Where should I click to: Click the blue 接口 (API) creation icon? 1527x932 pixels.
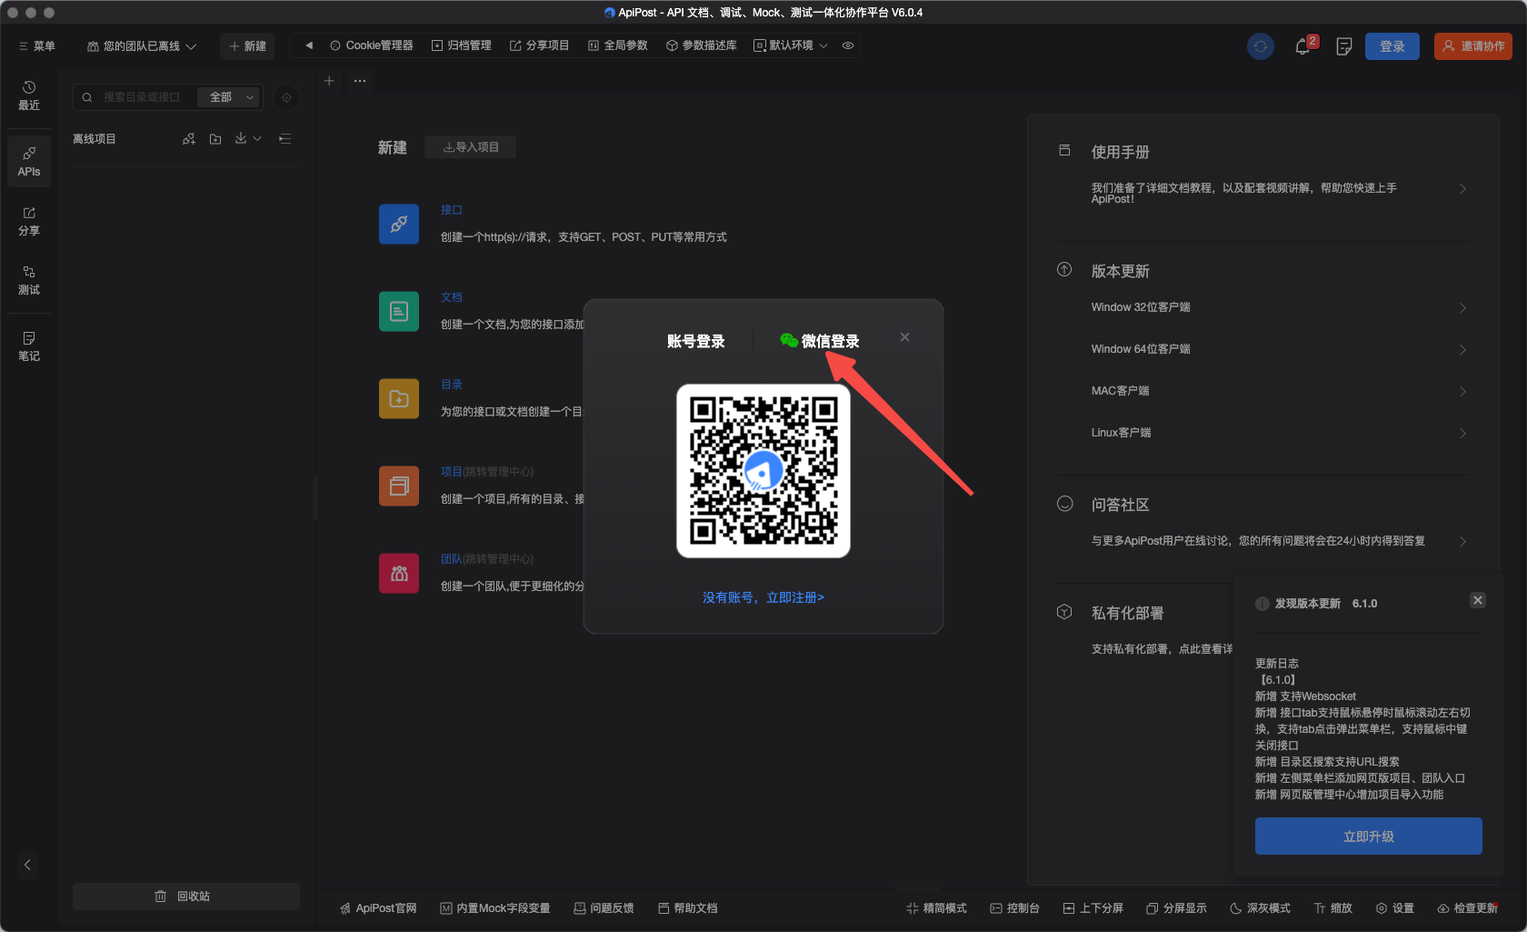coord(399,224)
